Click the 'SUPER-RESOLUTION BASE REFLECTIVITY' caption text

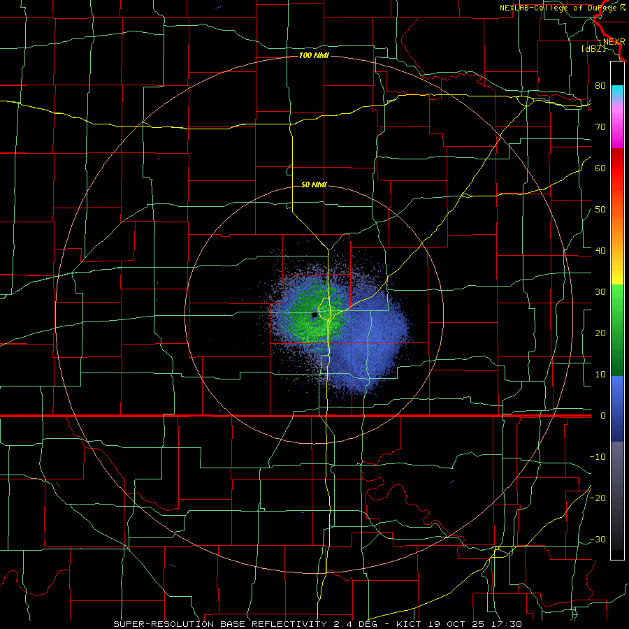(x=220, y=624)
